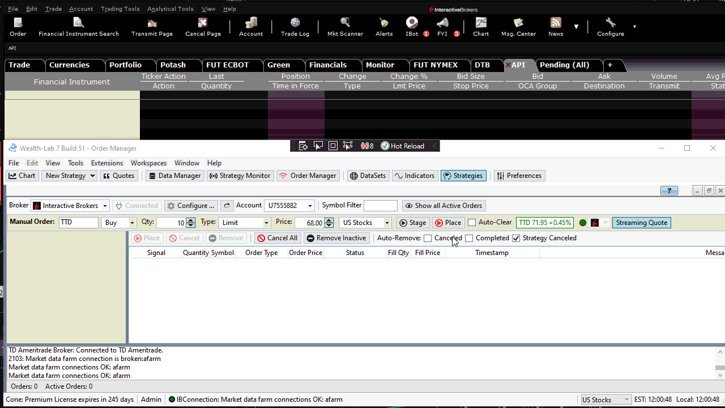725x408 pixels.
Task: Open the Account U7555882 dropdown
Action: click(x=310, y=206)
